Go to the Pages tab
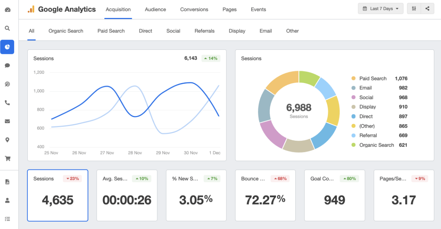Screen dimensions: 441x229 229,10
